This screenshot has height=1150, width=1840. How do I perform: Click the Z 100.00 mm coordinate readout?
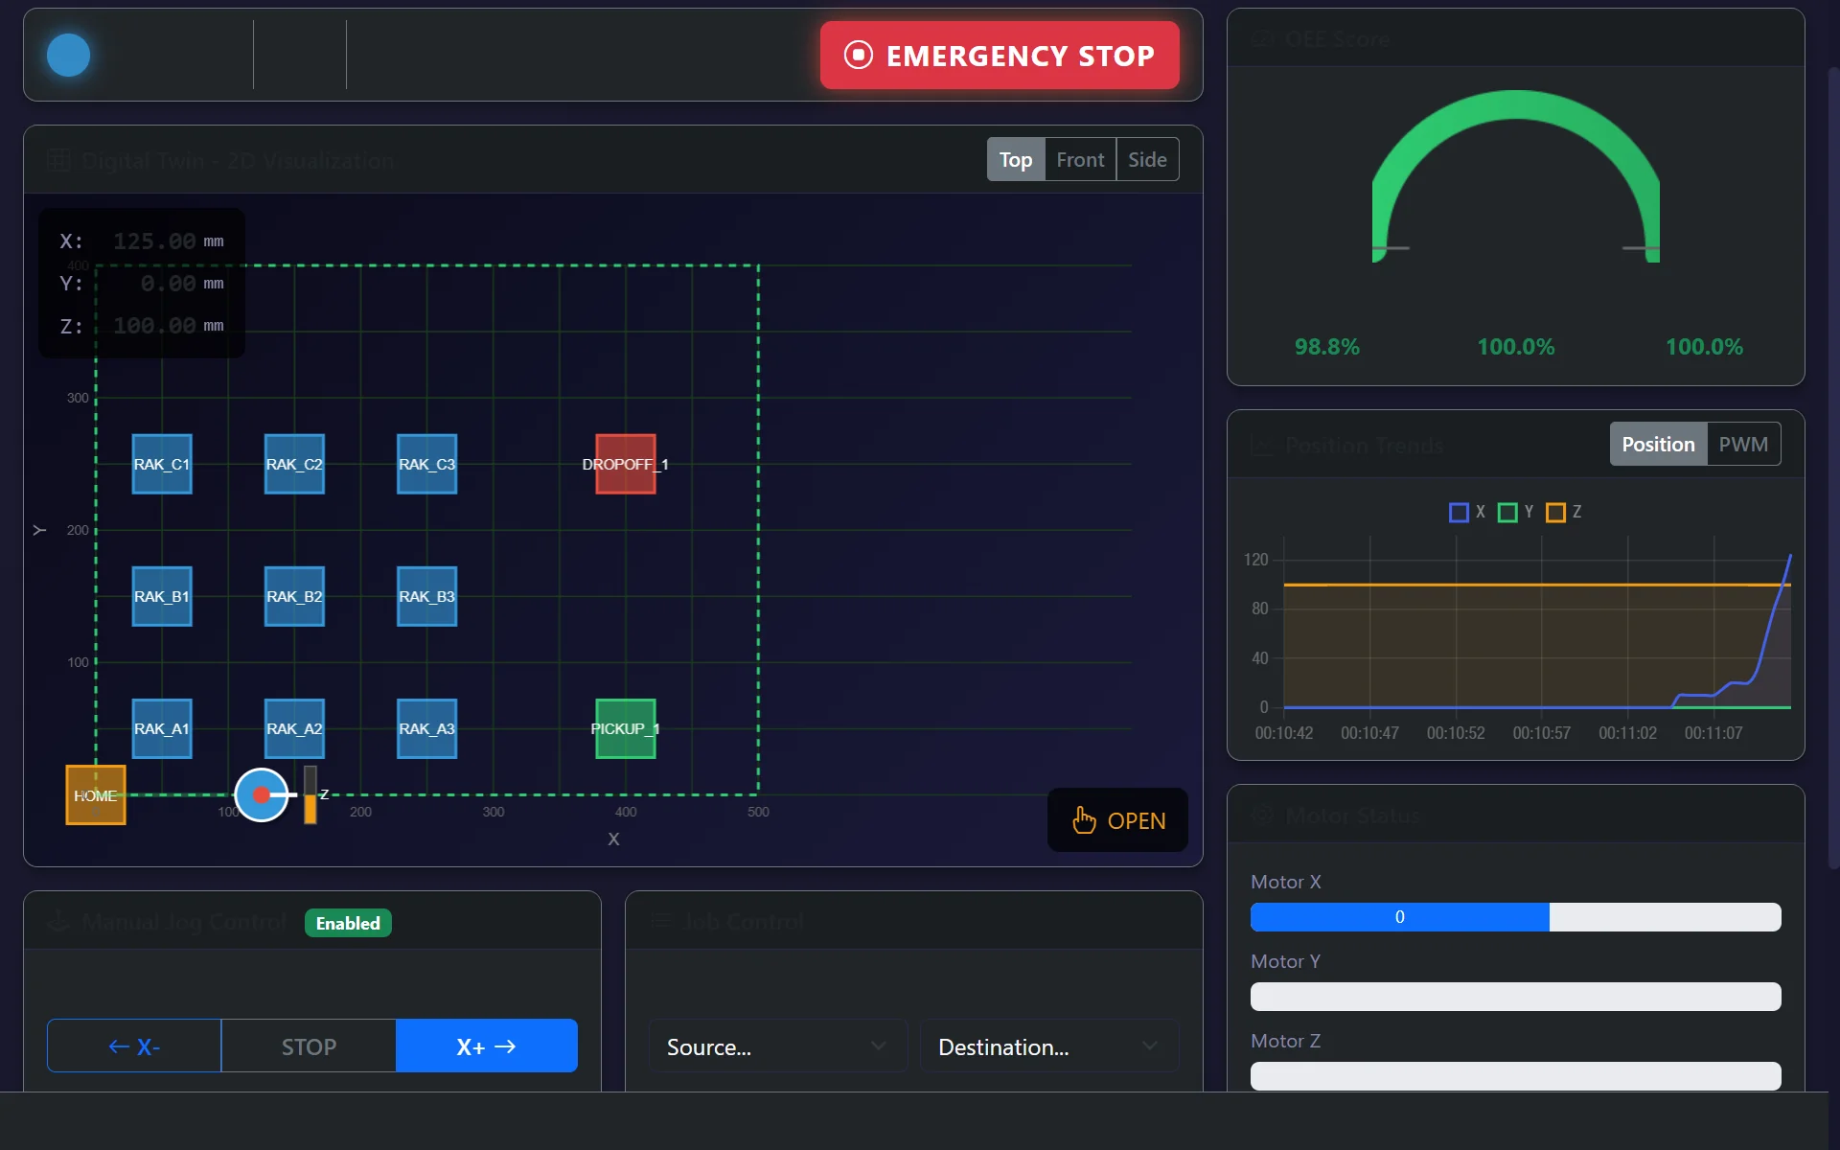142,326
